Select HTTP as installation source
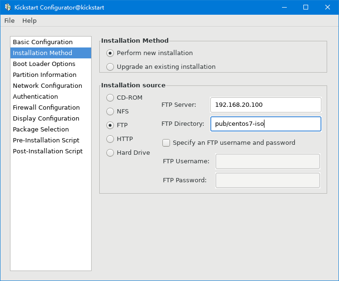 point(110,139)
